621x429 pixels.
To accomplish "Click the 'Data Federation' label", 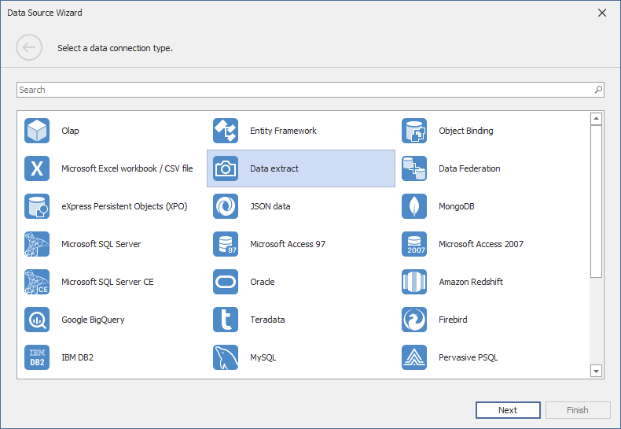I will click(469, 168).
